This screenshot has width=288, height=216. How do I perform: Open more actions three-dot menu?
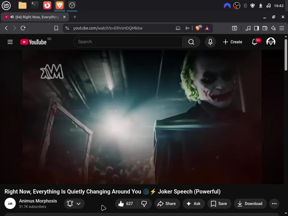pos(274,203)
